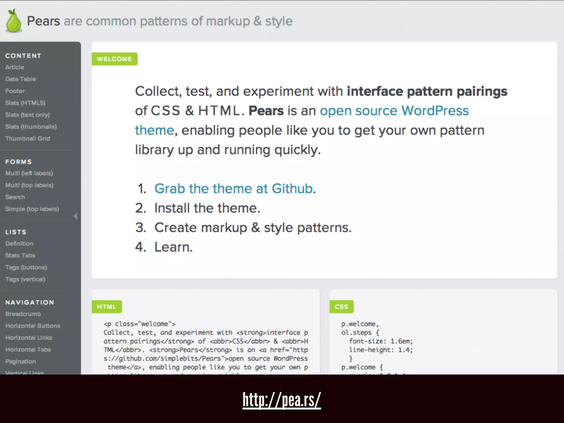The width and height of the screenshot is (564, 423).
Task: Click the Pears site title heading
Action: 44,21
